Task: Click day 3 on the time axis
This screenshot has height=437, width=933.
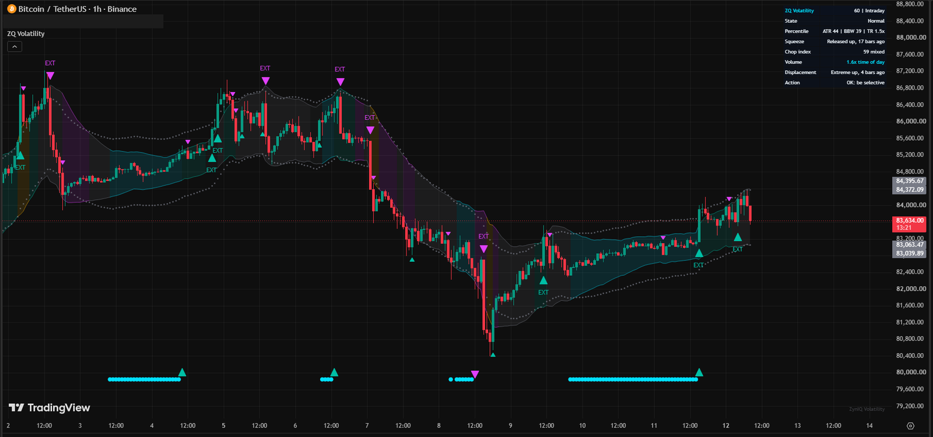Action: point(80,426)
